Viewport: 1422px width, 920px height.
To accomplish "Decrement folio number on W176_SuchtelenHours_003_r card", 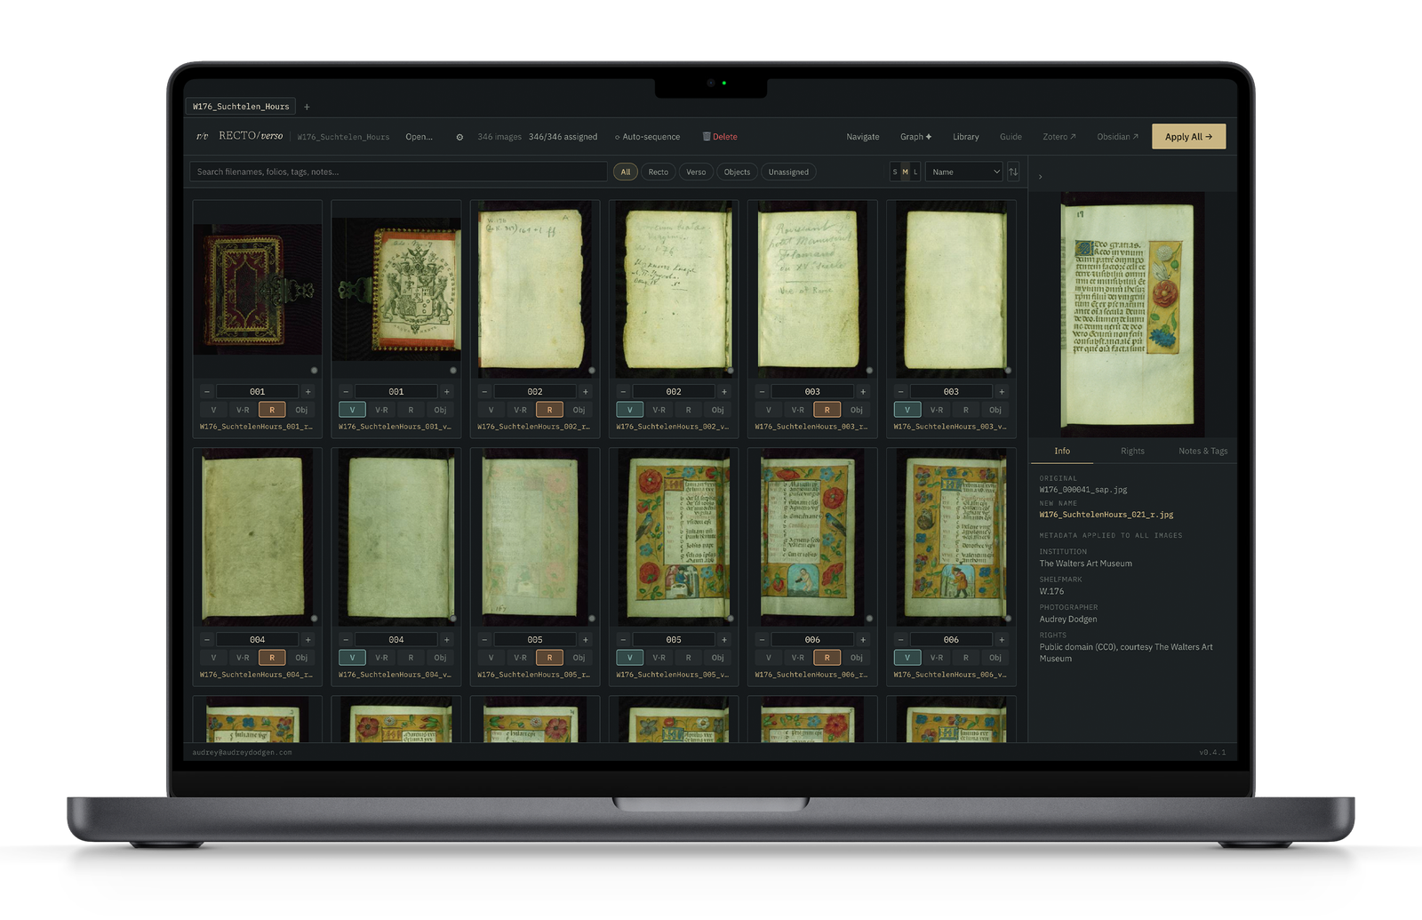I will 762,391.
